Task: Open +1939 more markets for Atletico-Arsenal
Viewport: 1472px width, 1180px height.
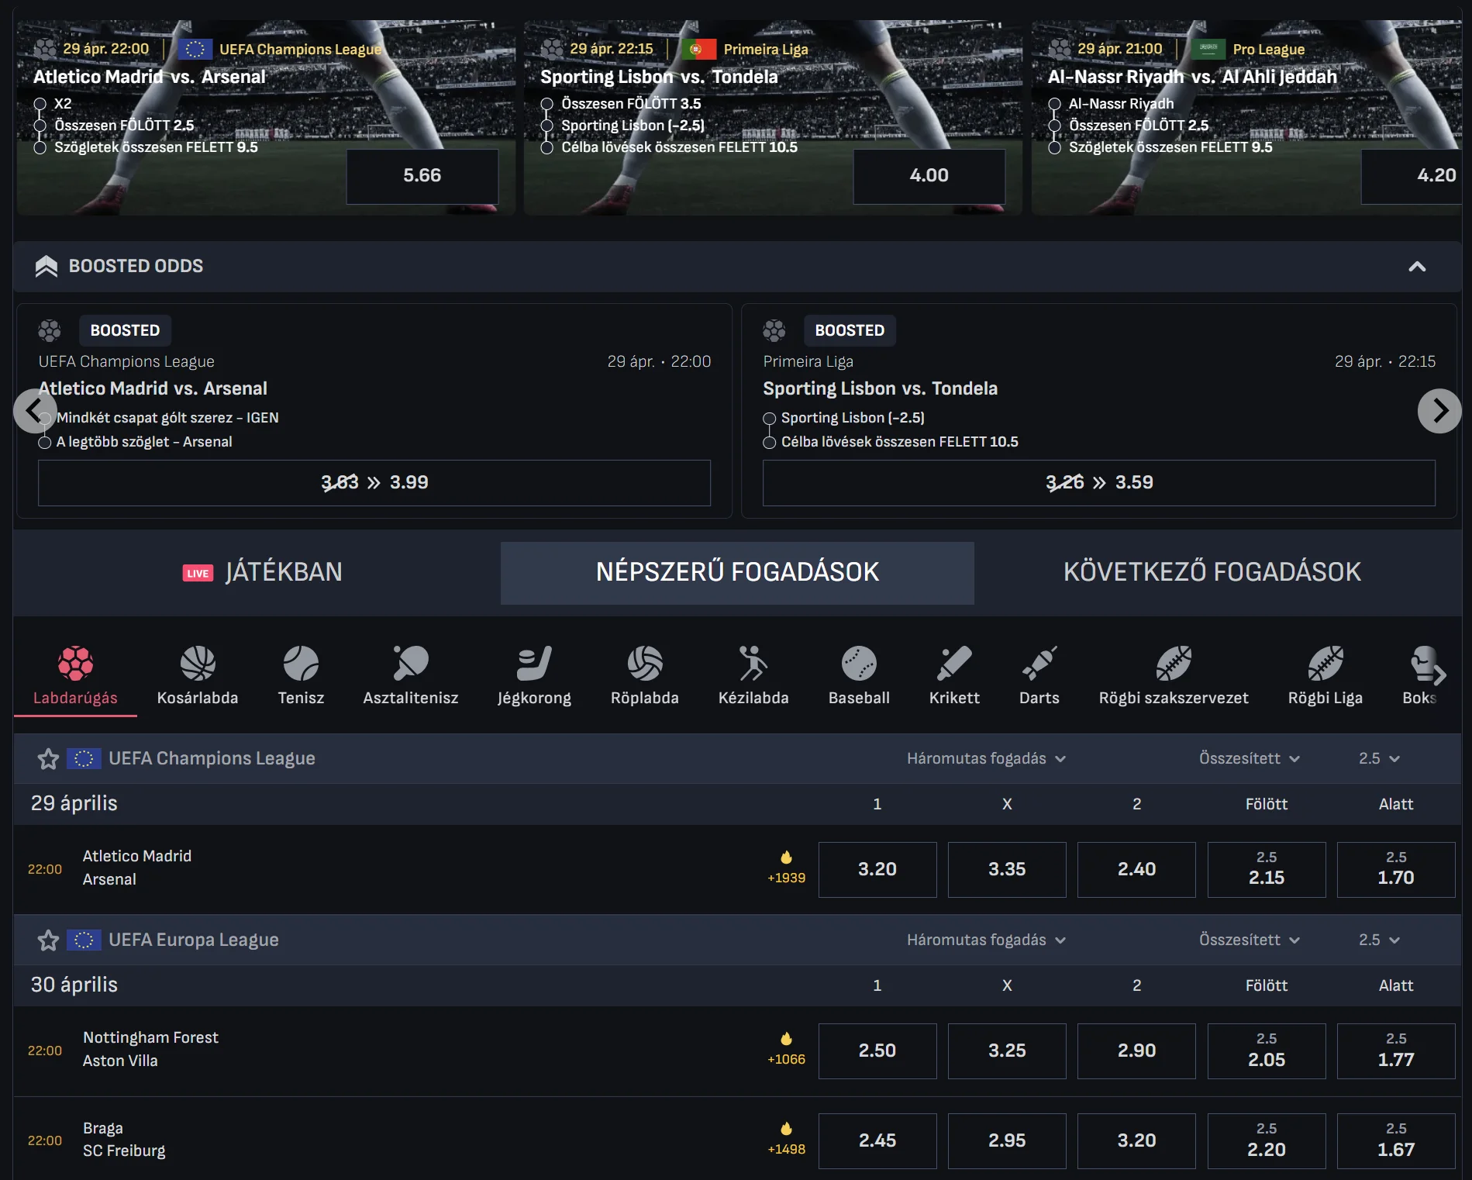Action: [786, 878]
